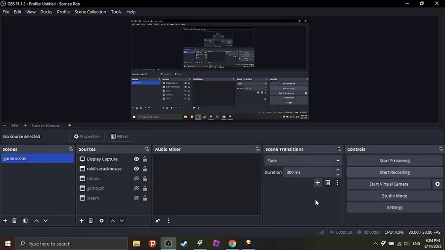Open Audio Mixer advanced properties gears icon

pos(158,221)
